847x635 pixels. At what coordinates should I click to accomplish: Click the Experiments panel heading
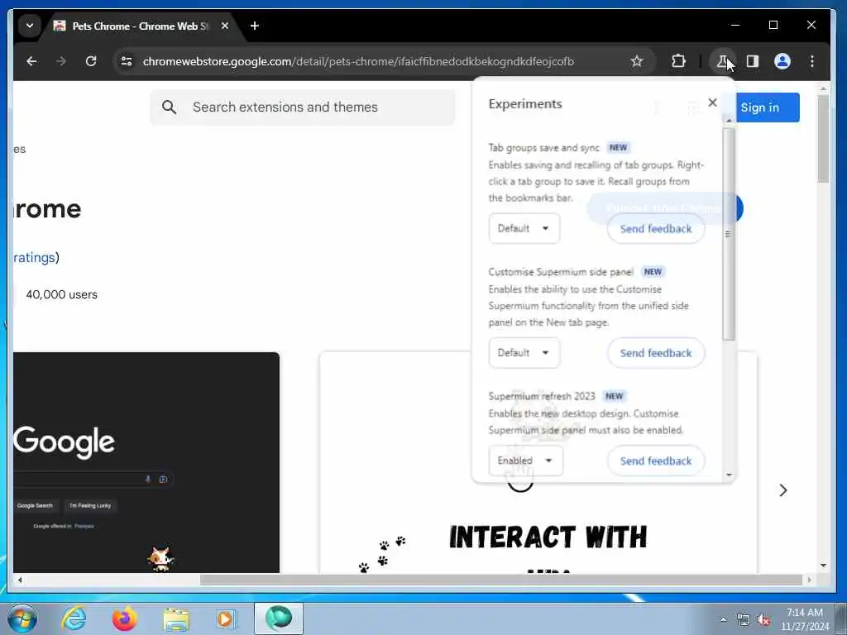(525, 103)
